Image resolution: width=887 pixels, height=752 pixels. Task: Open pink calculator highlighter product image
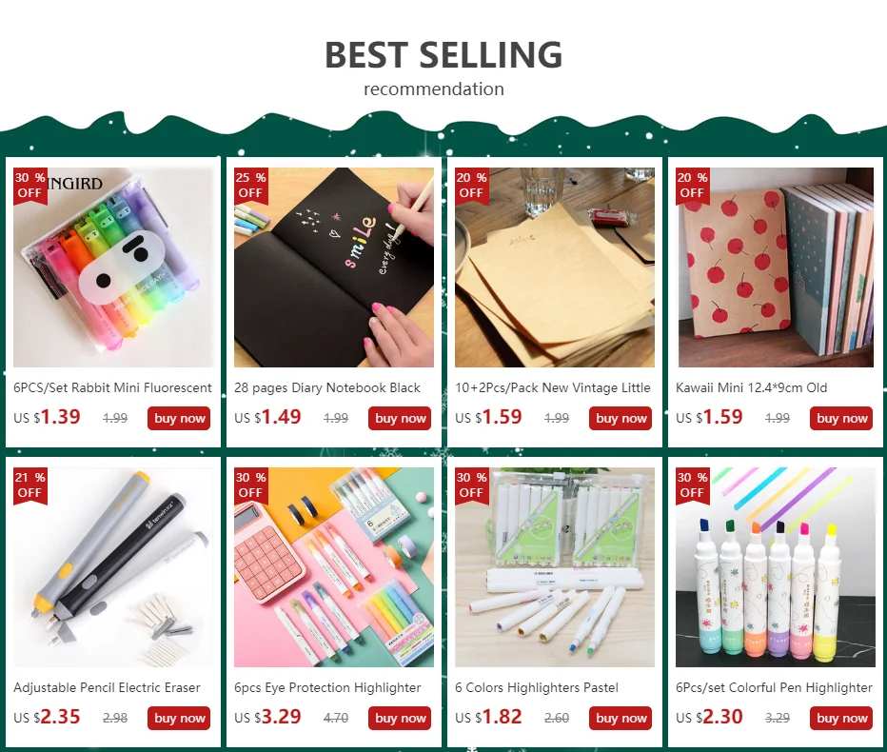point(334,567)
